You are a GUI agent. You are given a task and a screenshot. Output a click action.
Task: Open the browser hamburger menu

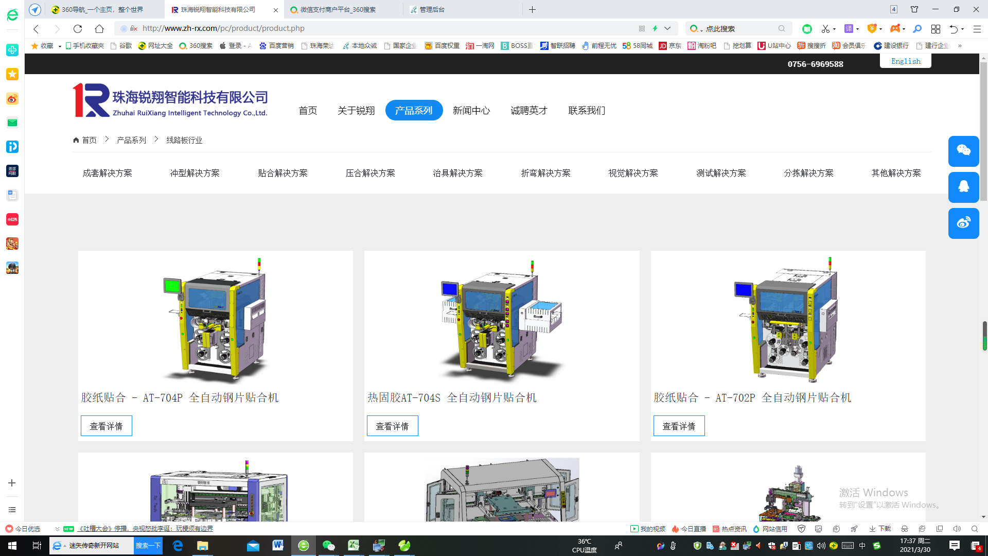pos(977,29)
